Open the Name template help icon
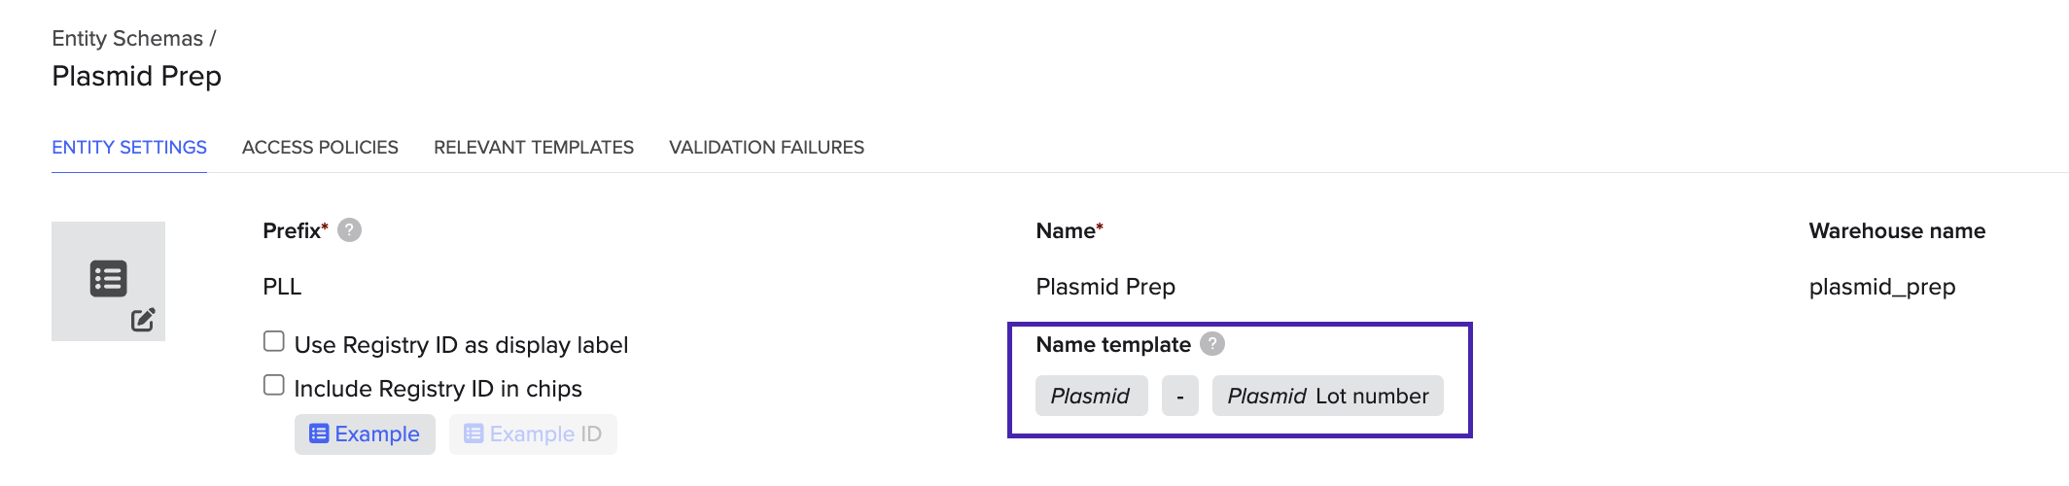This screenshot has width=2069, height=486. (1211, 344)
